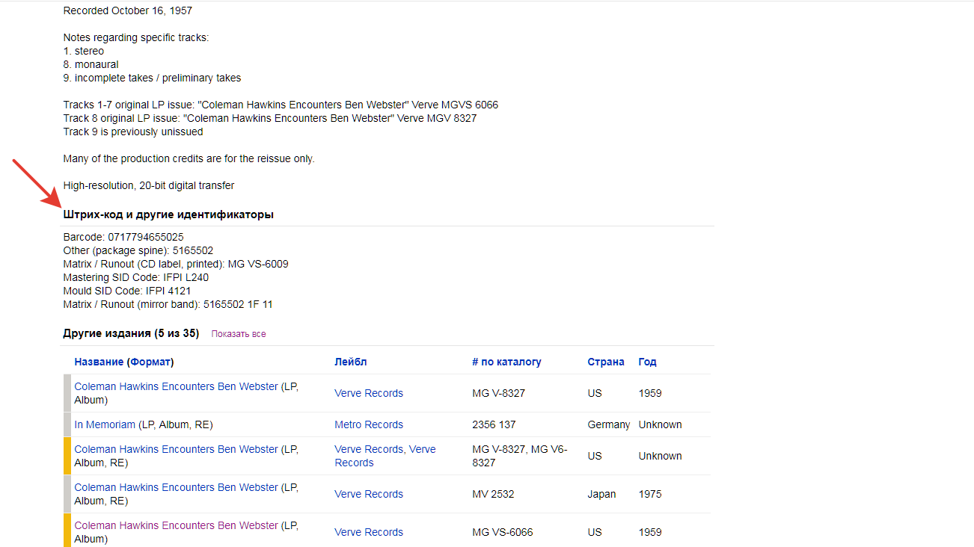
Task: Select 'Matrix / Runout (CD label, printed)' line
Action: tap(176, 264)
